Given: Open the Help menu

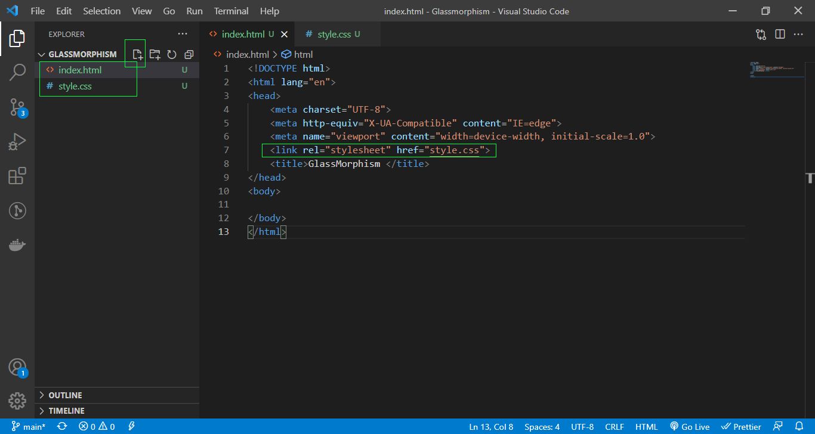Looking at the screenshot, I should (x=270, y=11).
